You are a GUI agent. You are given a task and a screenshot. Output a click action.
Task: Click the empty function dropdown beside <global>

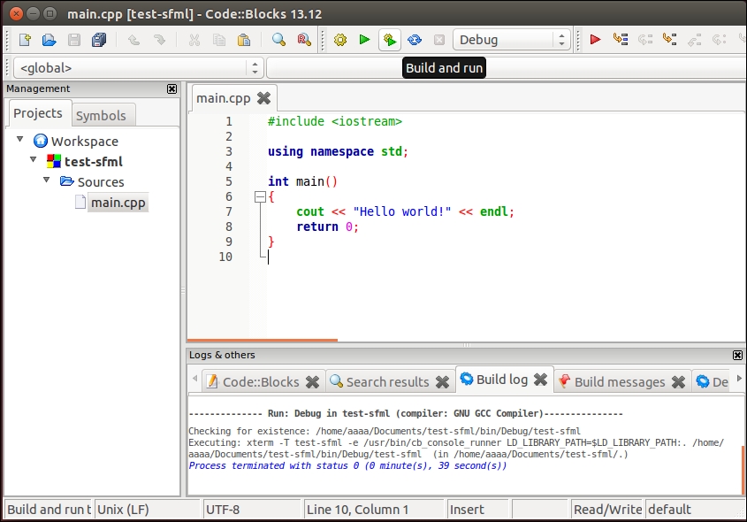[x=506, y=68]
